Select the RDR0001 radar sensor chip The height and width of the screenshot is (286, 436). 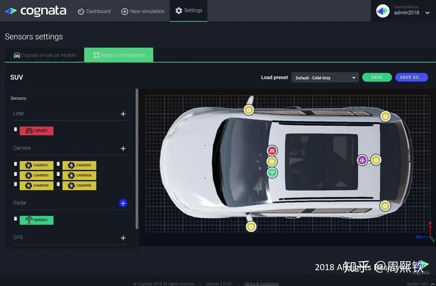[36, 220]
